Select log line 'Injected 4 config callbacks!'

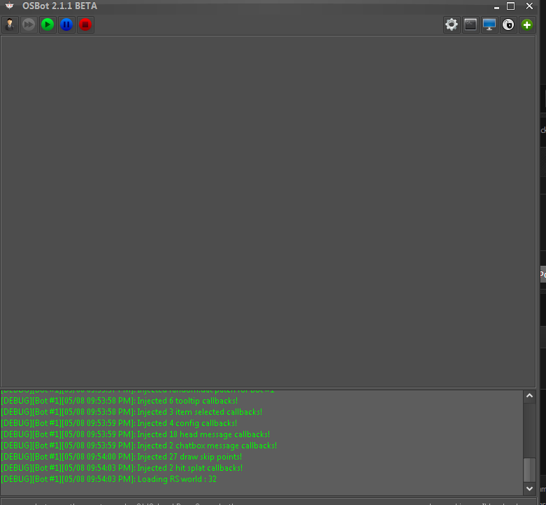(119, 423)
